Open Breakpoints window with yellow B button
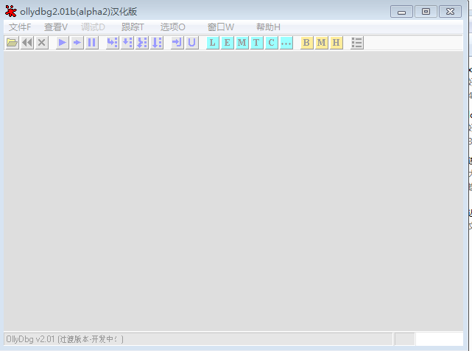The image size is (472, 351). (x=306, y=43)
